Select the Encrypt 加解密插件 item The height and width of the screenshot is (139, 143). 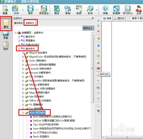tap(40, 73)
